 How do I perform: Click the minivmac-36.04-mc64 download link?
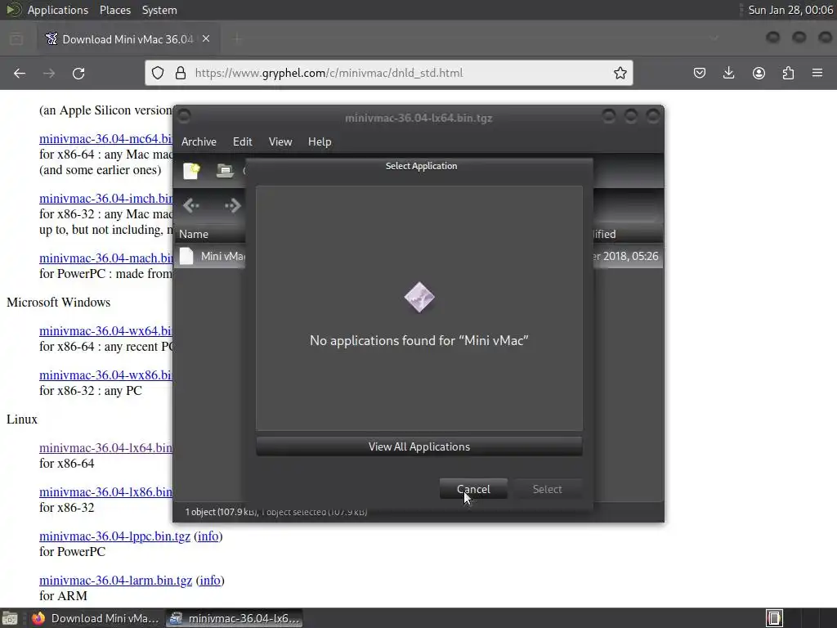[x=105, y=139]
